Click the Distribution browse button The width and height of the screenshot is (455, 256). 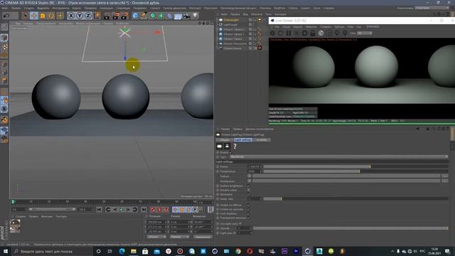point(444,181)
